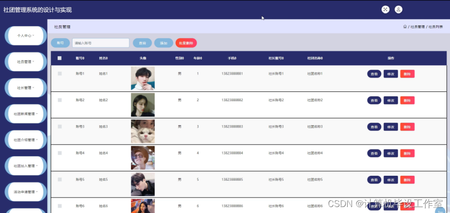Sort table by 账号 column arrows
Viewport: 450px width, 213px height.
click(84, 58)
